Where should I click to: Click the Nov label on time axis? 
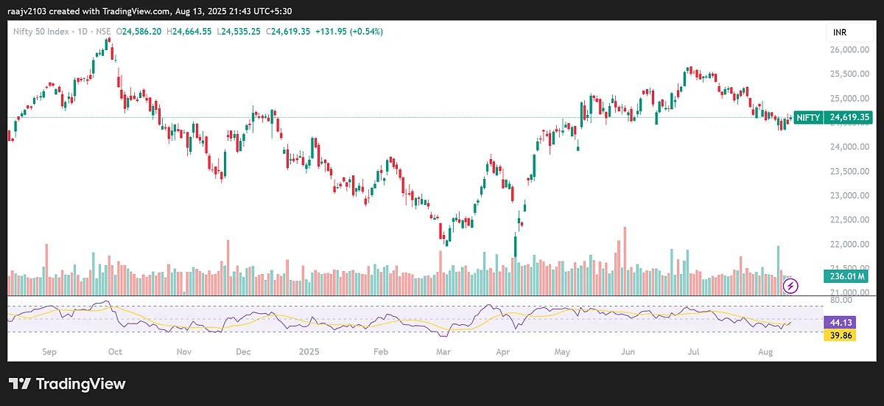click(x=183, y=352)
